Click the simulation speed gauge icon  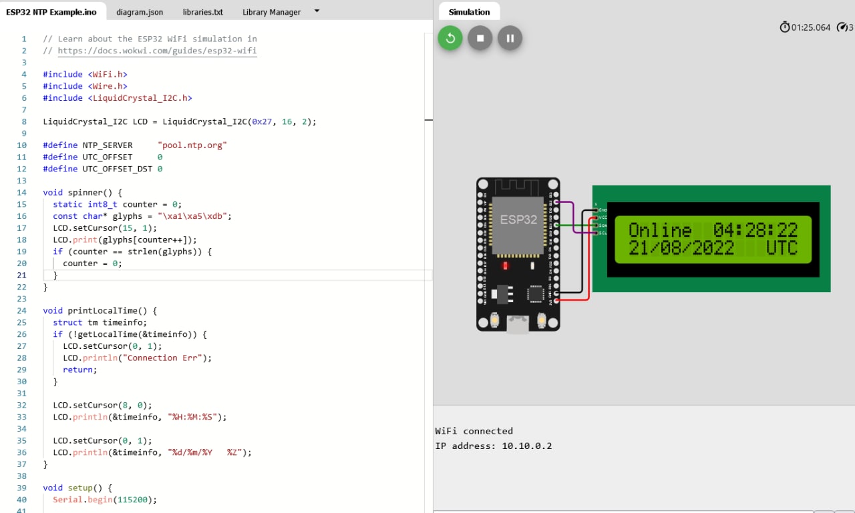tap(842, 27)
